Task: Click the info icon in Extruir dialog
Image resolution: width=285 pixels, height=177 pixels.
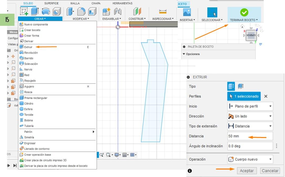Action: click(190, 171)
